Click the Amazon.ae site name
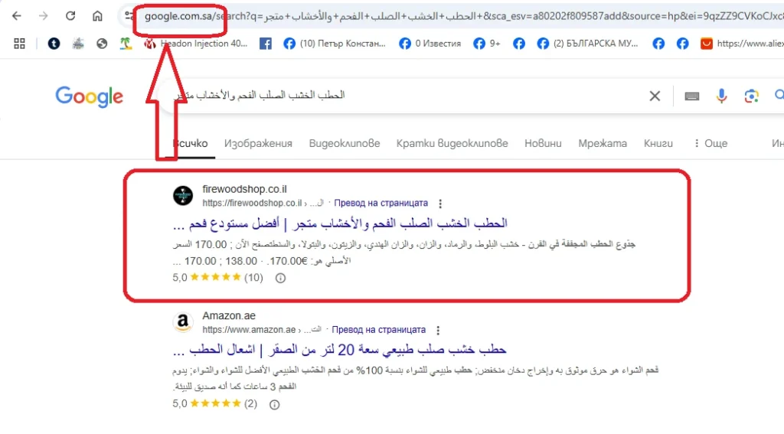The image size is (784, 434). (229, 315)
